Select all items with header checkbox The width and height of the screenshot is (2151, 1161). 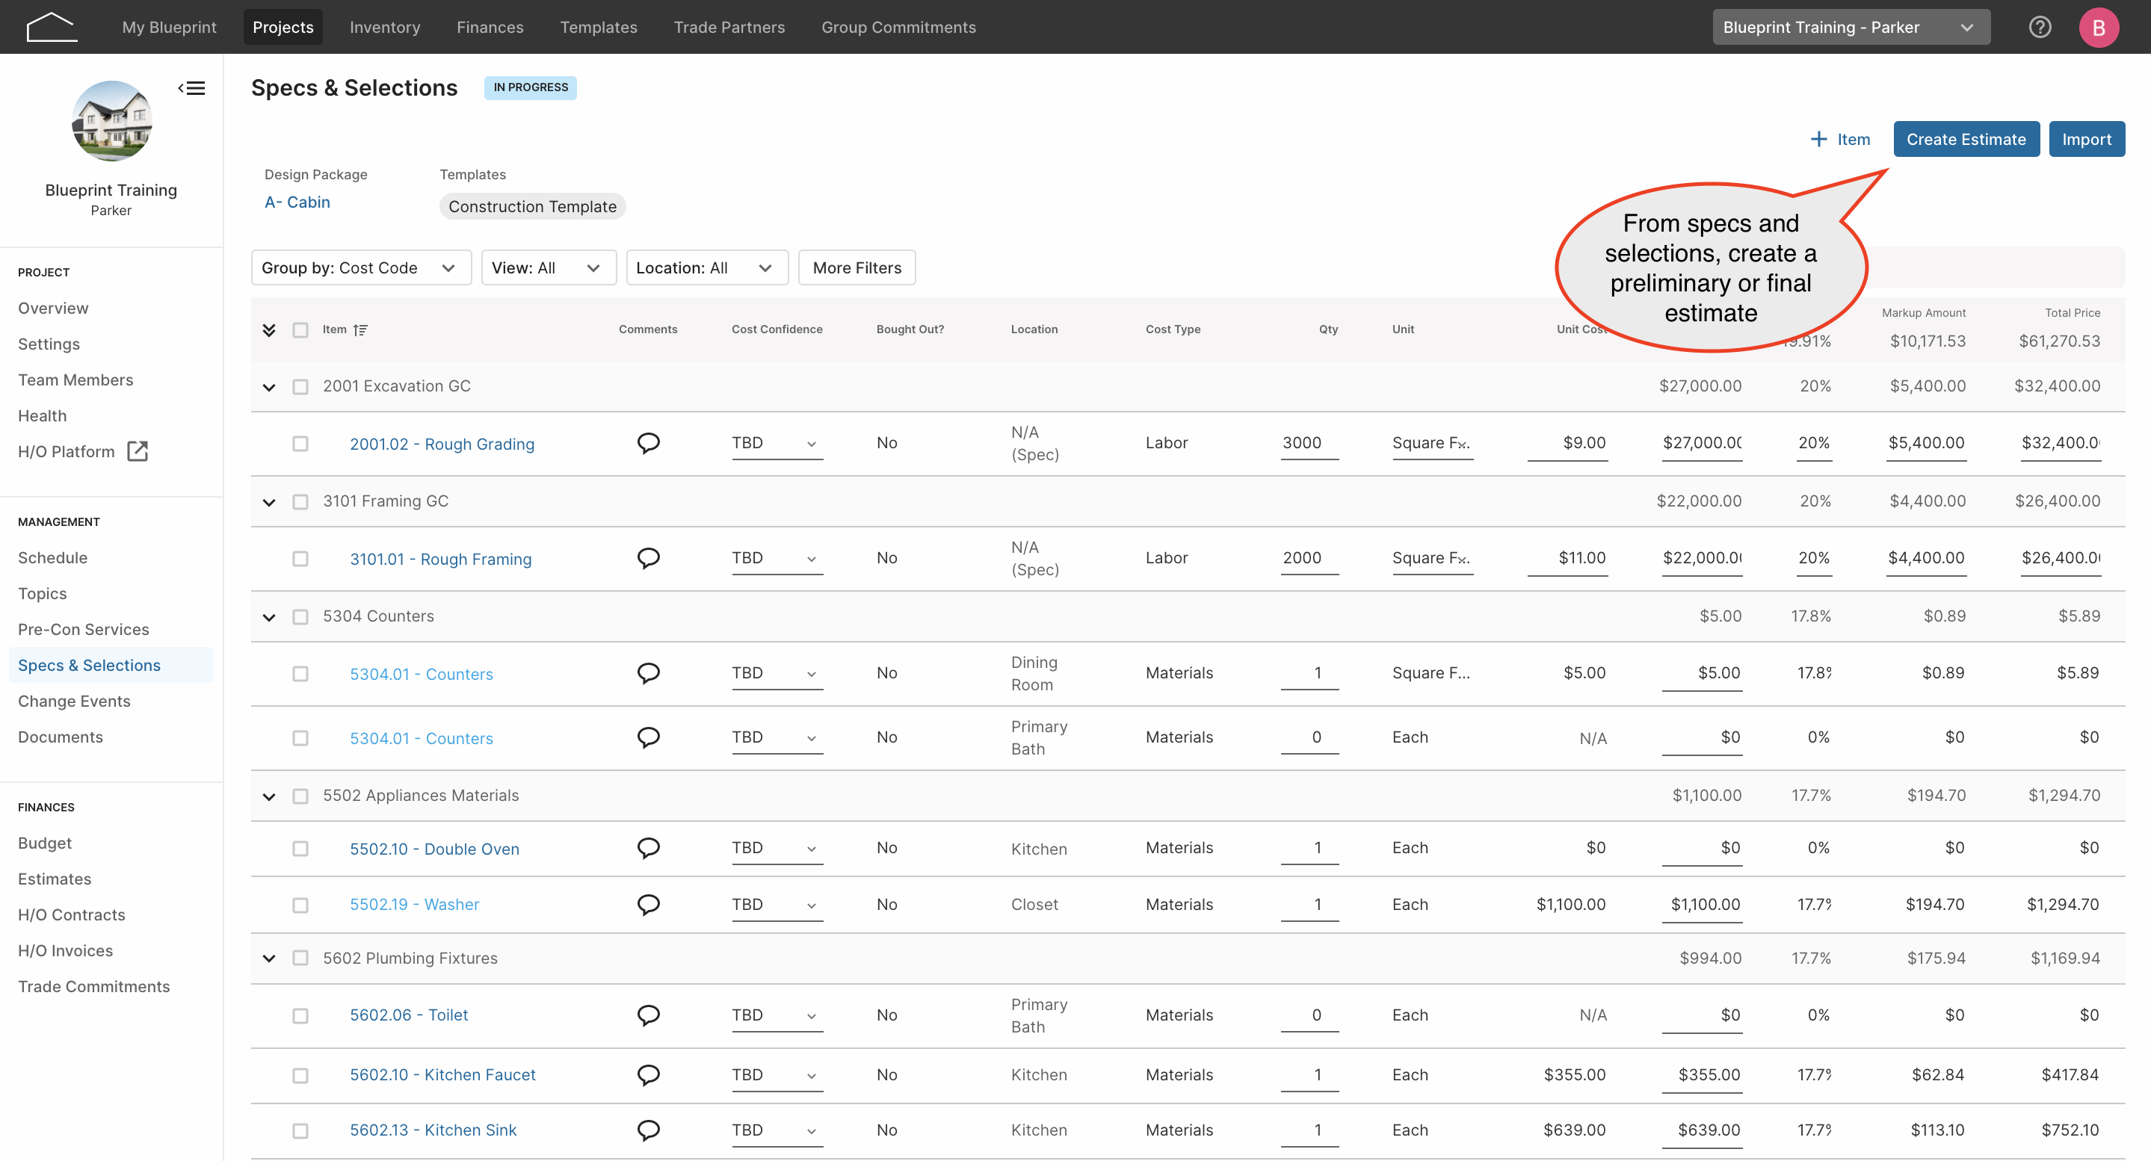[300, 329]
